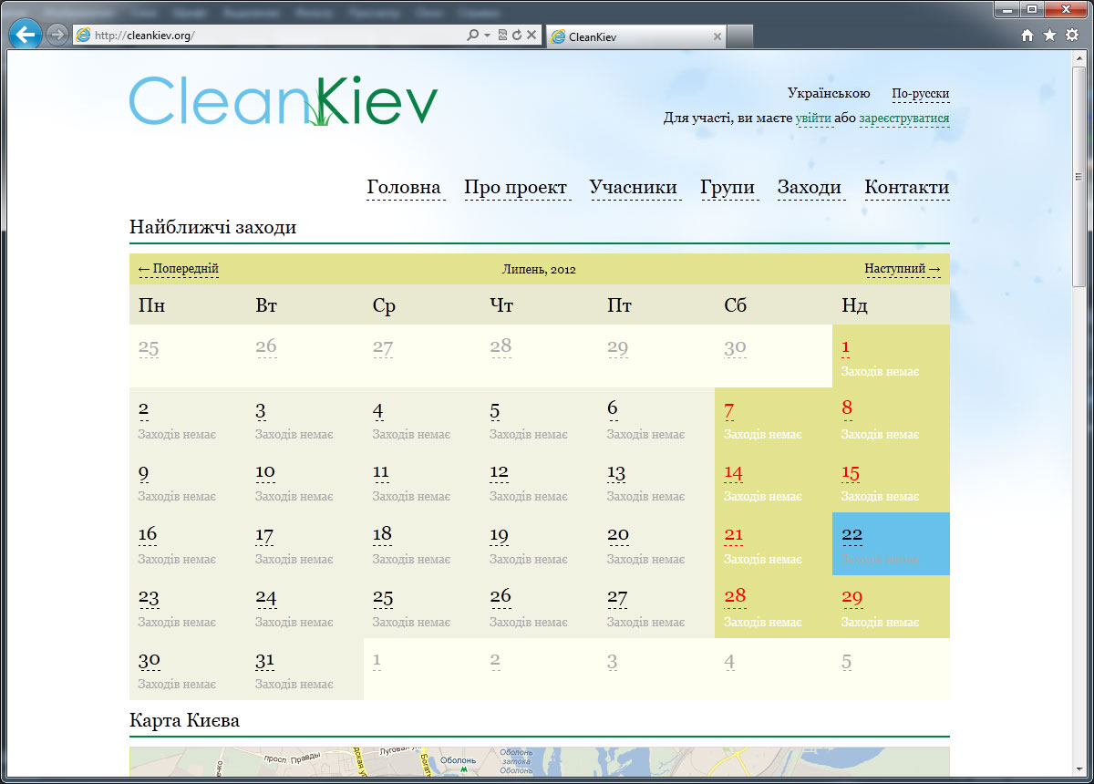Go to next month via Наступний
The height and width of the screenshot is (784, 1094).
tap(903, 269)
